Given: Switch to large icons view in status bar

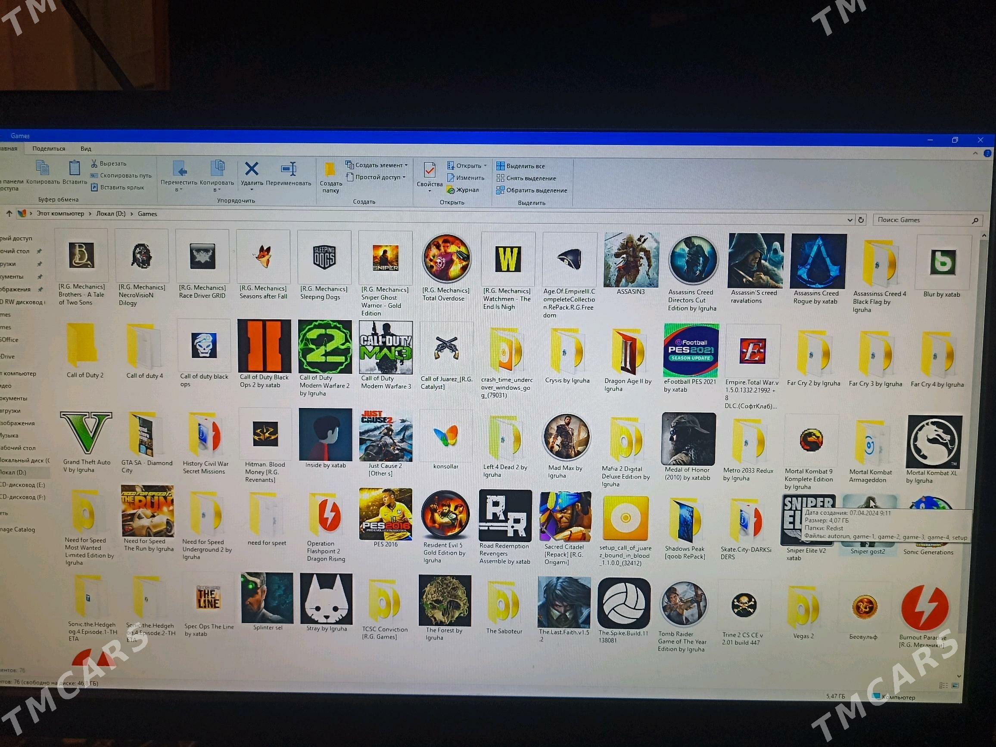Looking at the screenshot, I should pyautogui.click(x=955, y=685).
